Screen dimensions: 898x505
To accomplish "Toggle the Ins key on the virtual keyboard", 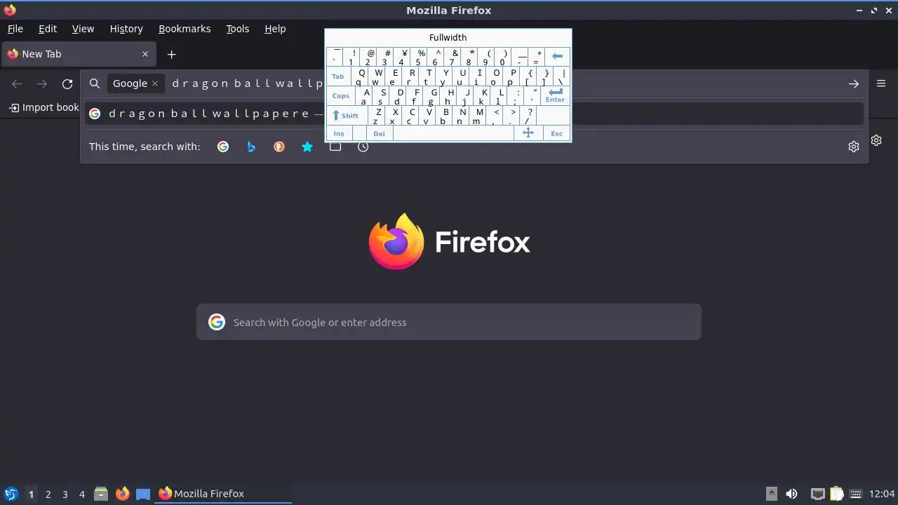I will pos(339,133).
